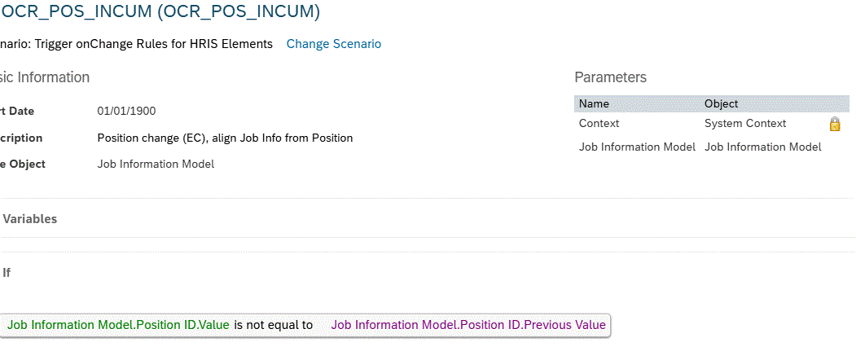Click the lock icon beside System Context
Viewport: 856px width, 351px height.
[x=834, y=125]
